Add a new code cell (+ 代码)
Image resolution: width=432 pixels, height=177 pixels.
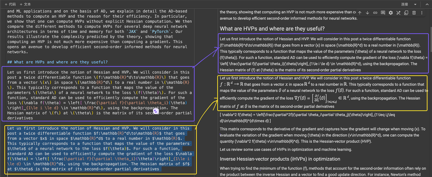(10, 4)
